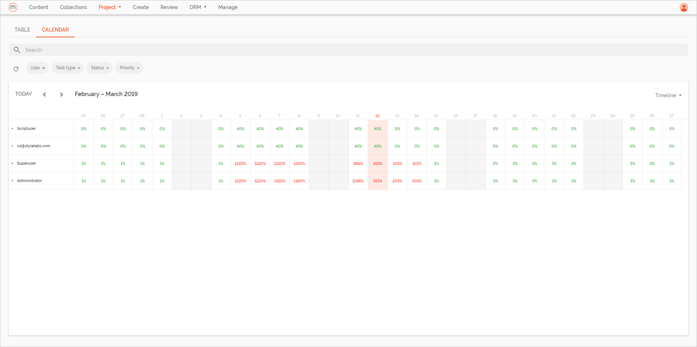Go to next period with right chevron
The image size is (697, 347).
tap(61, 94)
